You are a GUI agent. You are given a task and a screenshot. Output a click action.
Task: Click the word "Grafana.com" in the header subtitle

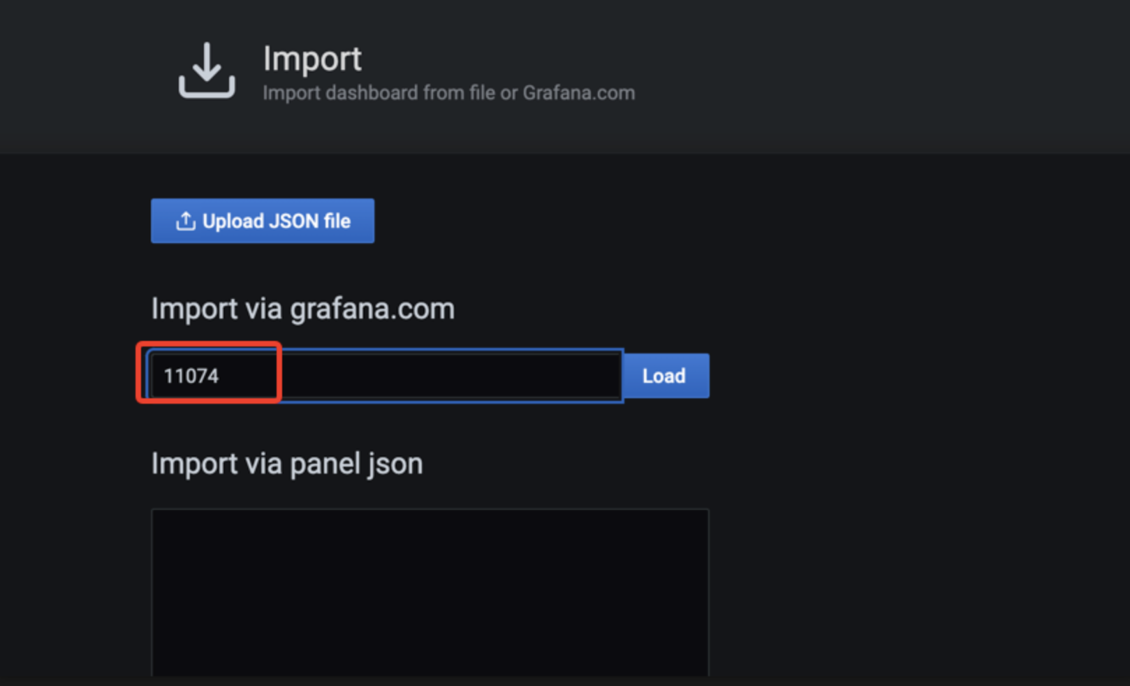click(x=578, y=93)
